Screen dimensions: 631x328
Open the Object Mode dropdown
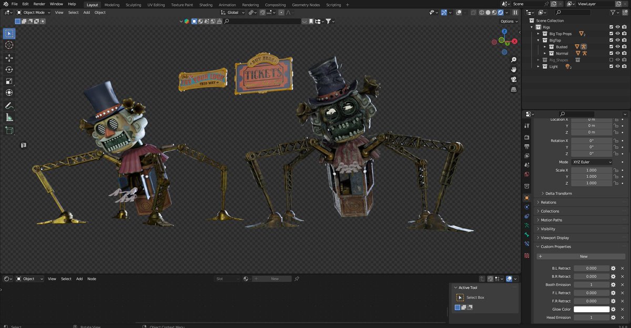pos(33,12)
